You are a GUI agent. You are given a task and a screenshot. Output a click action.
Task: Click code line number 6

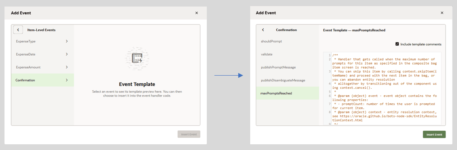[x=329, y=96]
